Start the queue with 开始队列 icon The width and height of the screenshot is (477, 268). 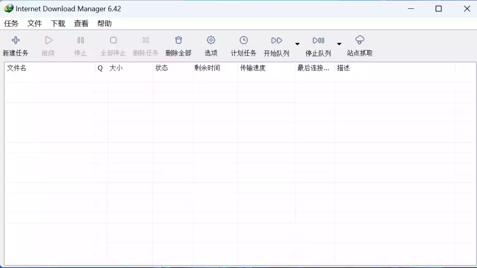[276, 41]
